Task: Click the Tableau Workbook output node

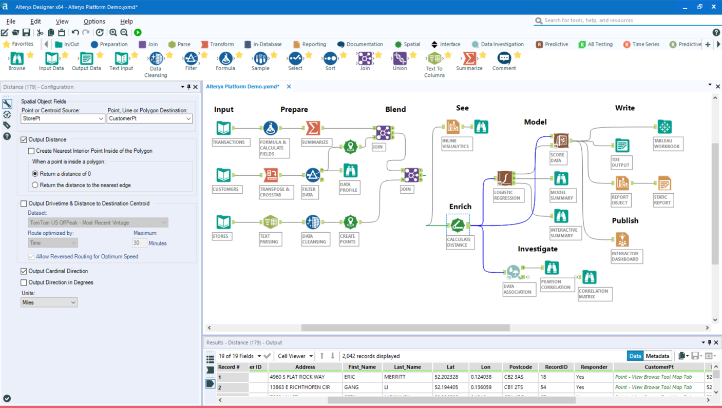Action: (x=664, y=127)
